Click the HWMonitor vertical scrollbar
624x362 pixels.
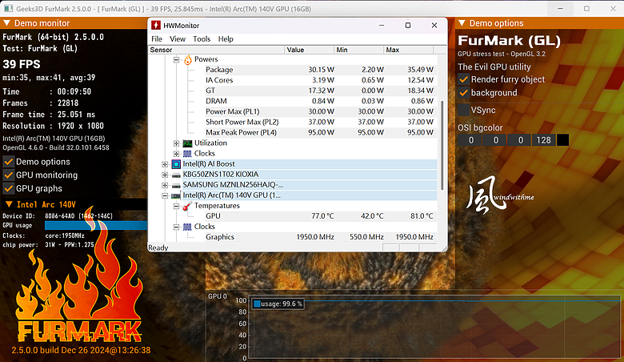[442, 145]
